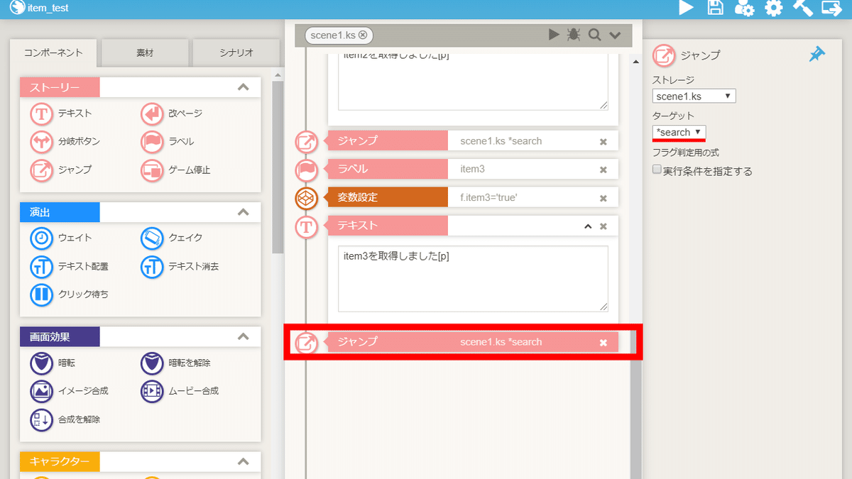This screenshot has height=479, width=852.
Task: Switch to the 素材 tab
Action: click(x=145, y=53)
